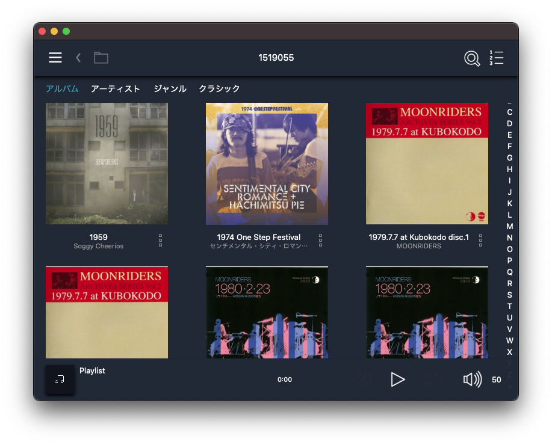Open the middle 1980·2·23 album cover
This screenshot has height=445, width=552.
coord(267,312)
